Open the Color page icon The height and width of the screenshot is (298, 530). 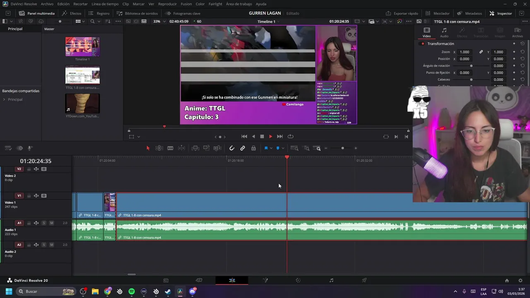pos(298,280)
